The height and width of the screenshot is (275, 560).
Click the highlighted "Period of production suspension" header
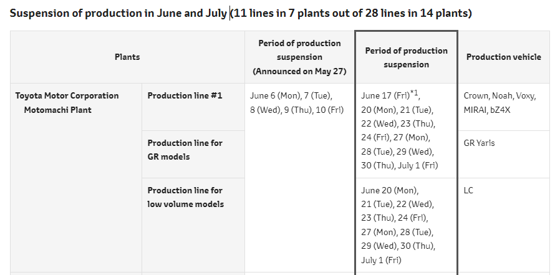point(406,57)
